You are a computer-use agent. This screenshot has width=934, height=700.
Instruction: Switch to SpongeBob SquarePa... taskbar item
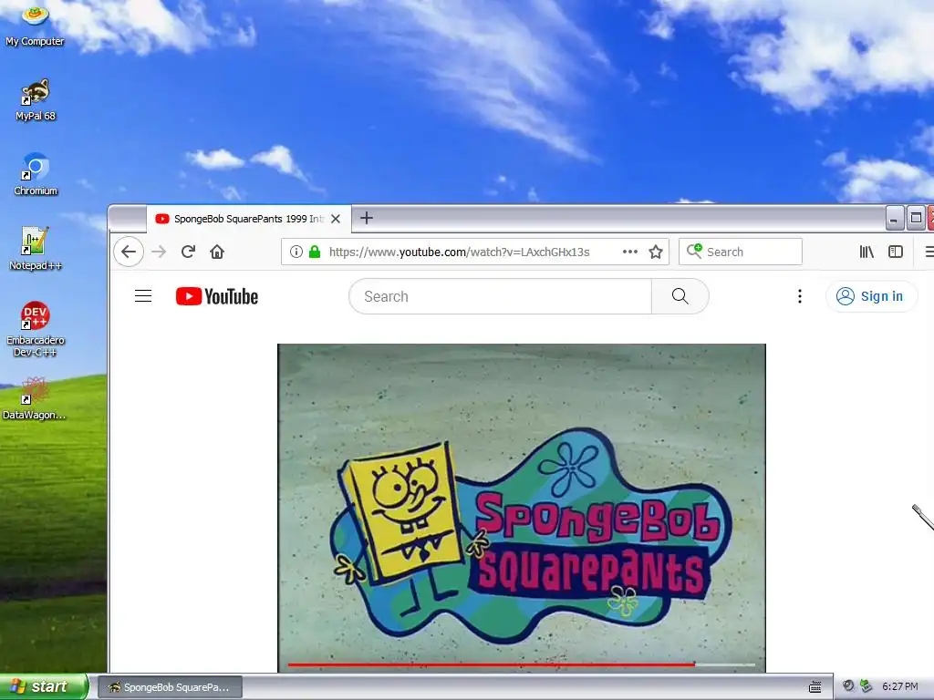170,687
